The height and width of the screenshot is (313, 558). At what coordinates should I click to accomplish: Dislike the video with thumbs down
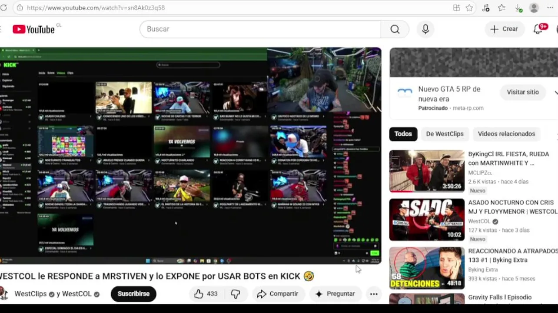pos(236,294)
